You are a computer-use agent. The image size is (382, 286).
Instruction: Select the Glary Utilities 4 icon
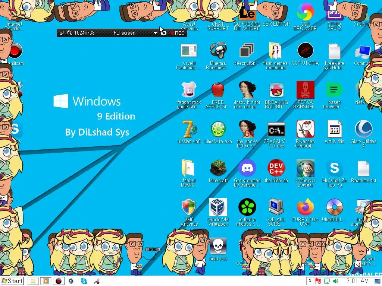[x=363, y=134]
